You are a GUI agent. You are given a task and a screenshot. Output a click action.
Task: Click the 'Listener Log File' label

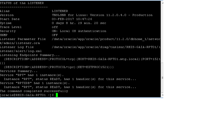tap(17, 47)
